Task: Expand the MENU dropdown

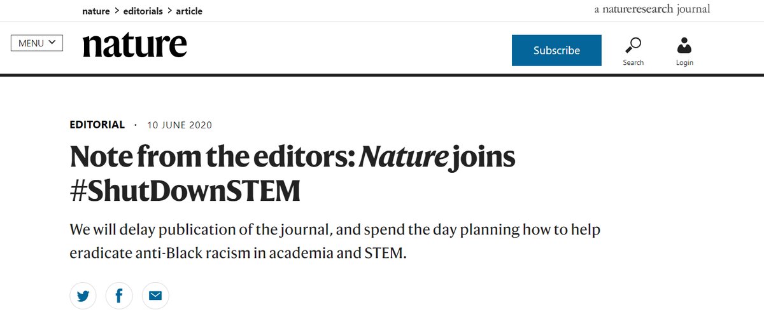Action: click(37, 43)
